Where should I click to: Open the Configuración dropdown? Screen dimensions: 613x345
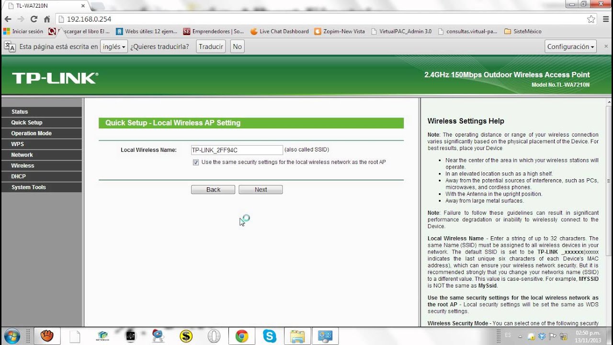571,46
